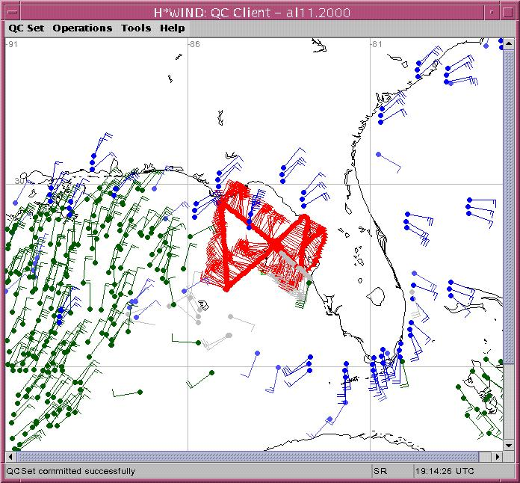Click the -86 longitude grid label
This screenshot has height=483, width=520.
click(x=194, y=45)
